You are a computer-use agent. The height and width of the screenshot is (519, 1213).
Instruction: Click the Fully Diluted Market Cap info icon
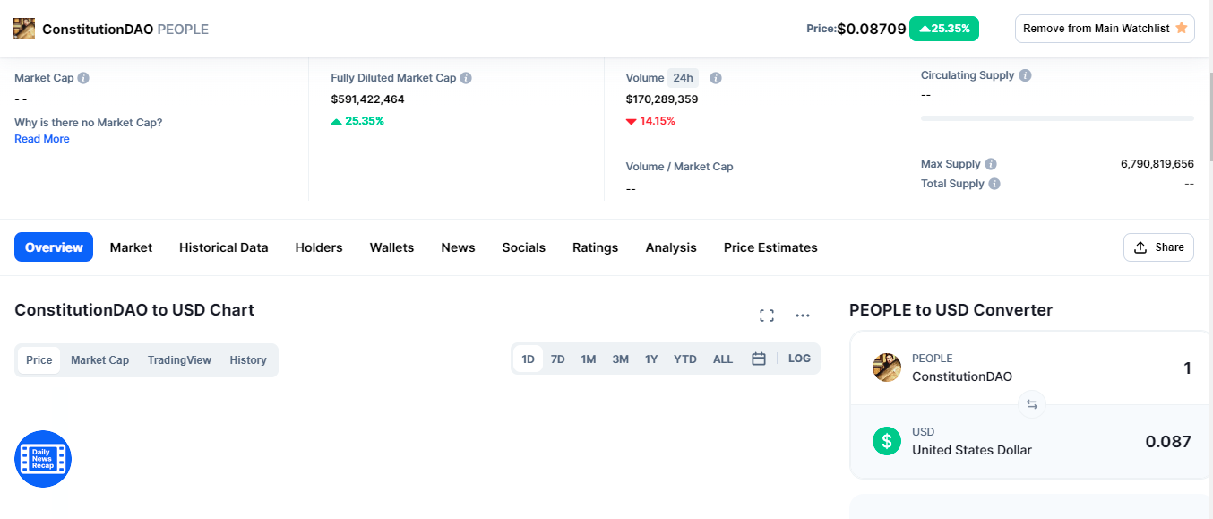coord(466,78)
